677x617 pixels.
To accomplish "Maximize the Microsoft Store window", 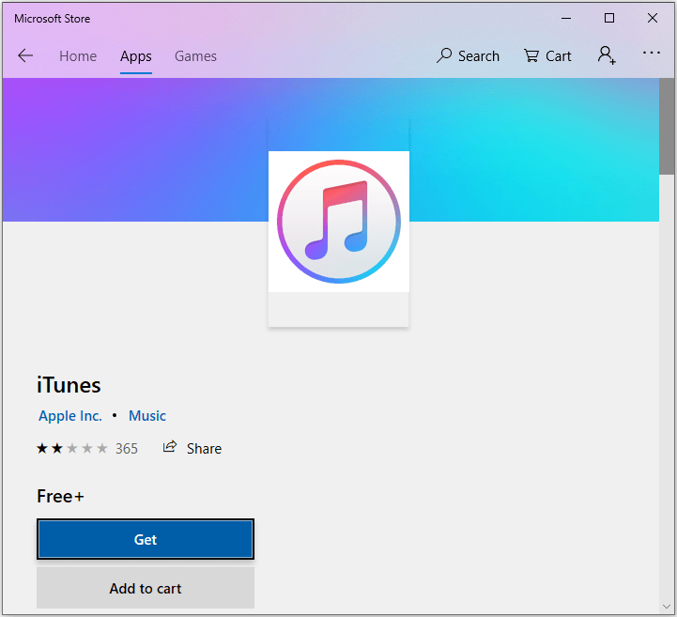I will (609, 18).
